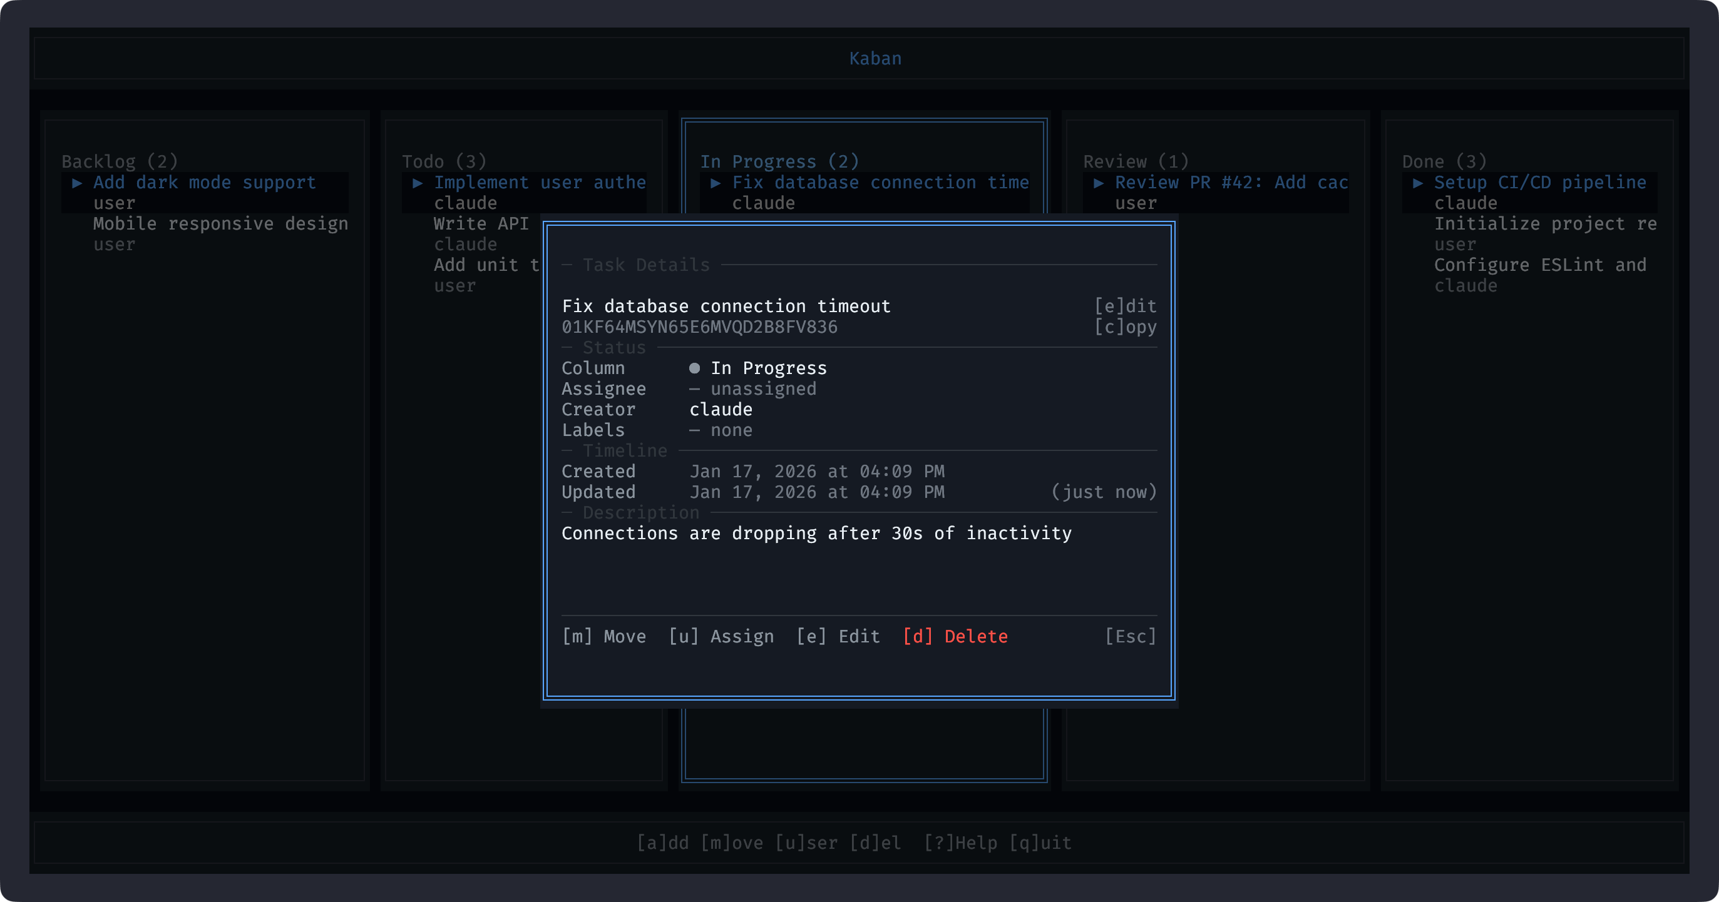Expand the 'Setup CI/CD pipeline' triangle

1418,182
